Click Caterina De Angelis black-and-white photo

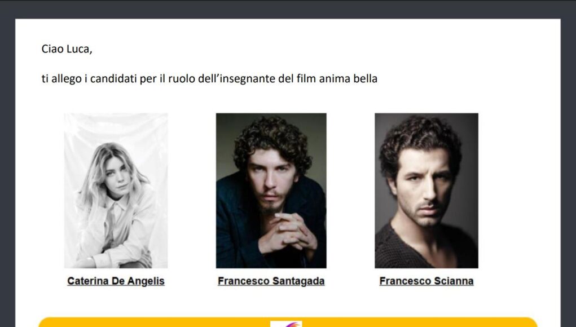(116, 191)
